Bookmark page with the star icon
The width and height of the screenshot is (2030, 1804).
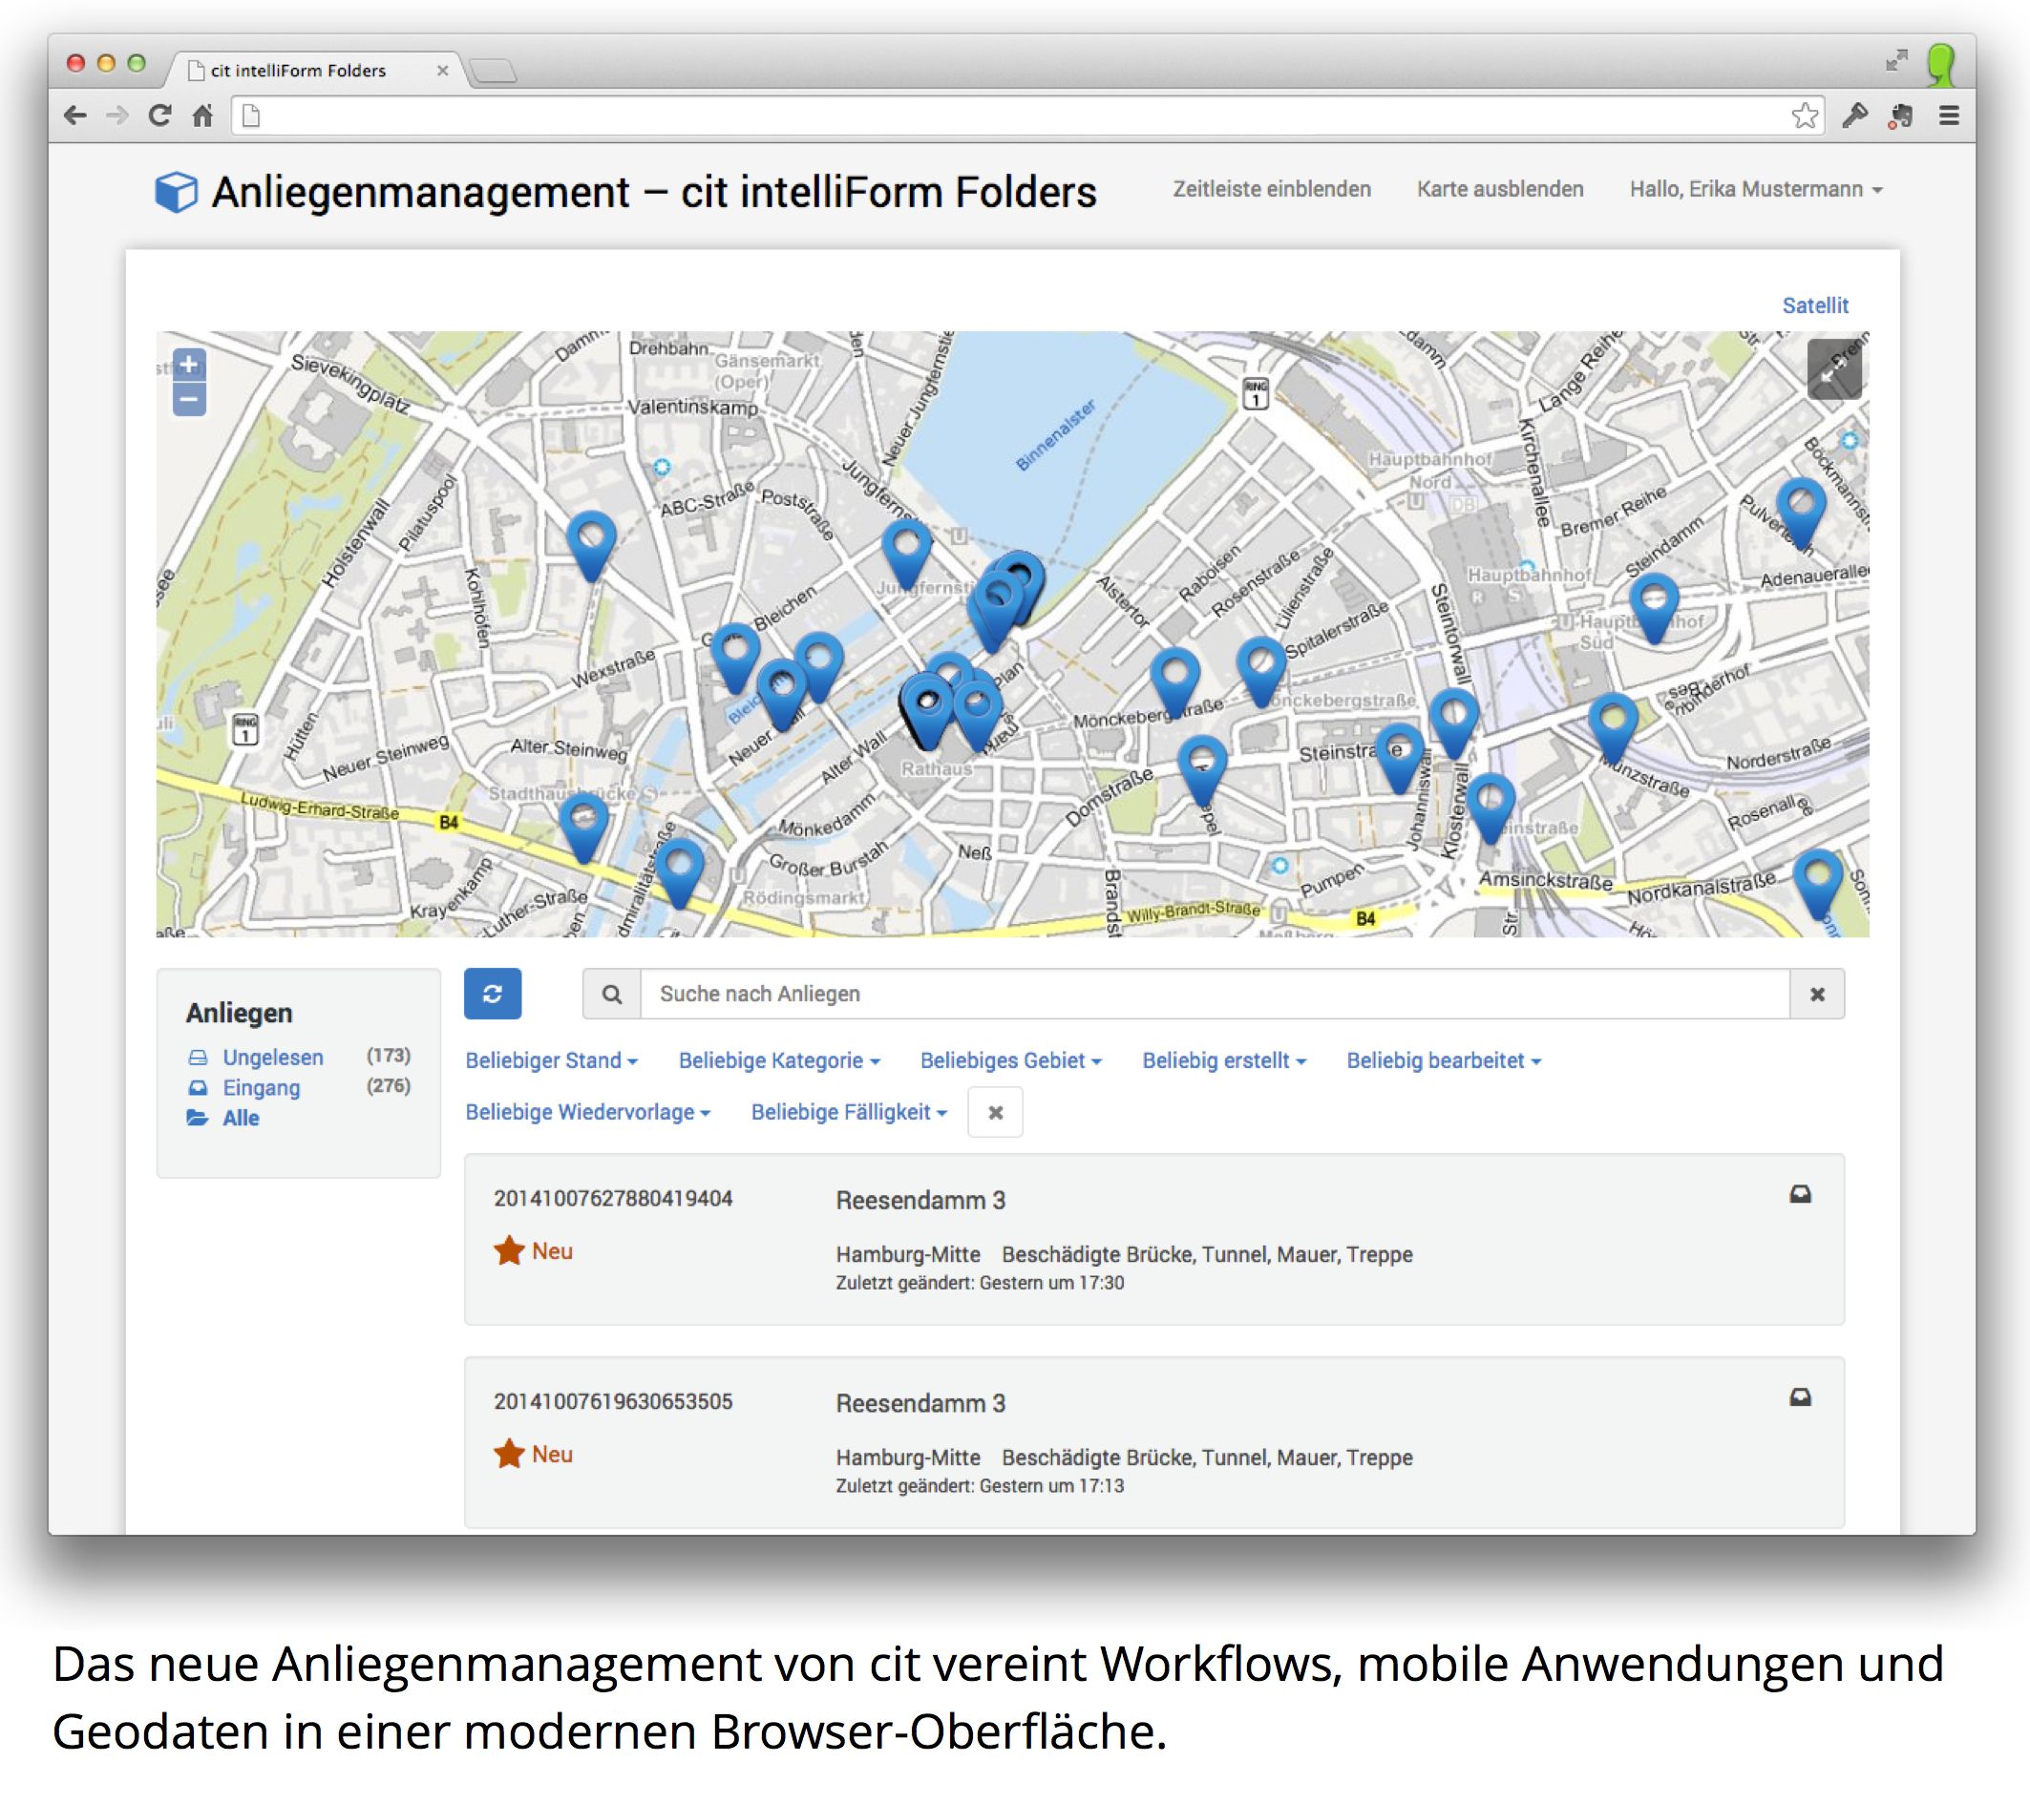[x=1805, y=116]
